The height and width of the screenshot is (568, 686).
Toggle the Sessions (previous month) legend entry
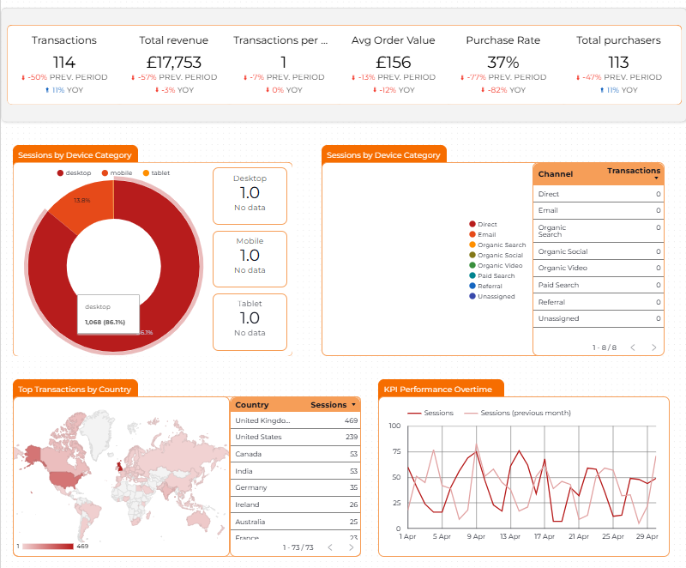pyautogui.click(x=518, y=413)
